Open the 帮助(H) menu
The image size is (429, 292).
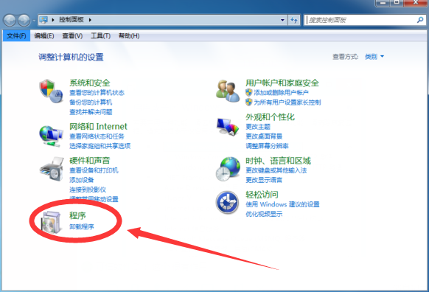coord(129,36)
